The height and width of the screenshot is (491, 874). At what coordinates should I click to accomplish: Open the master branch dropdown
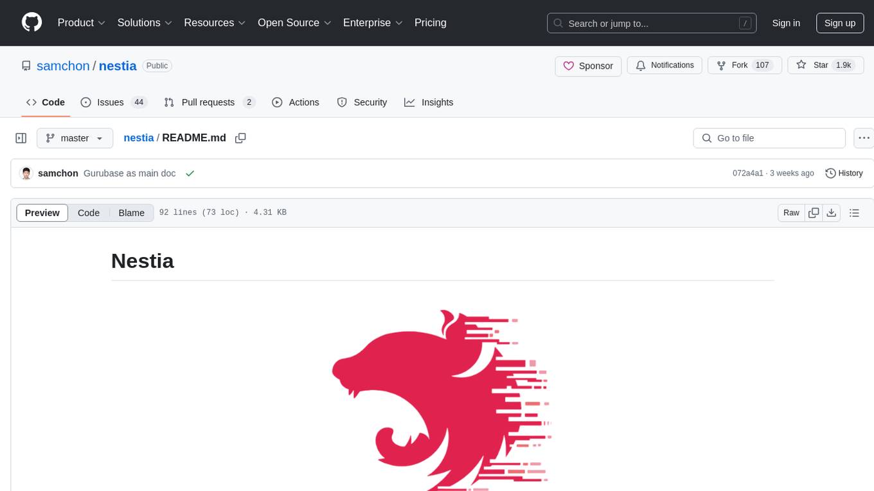point(75,138)
